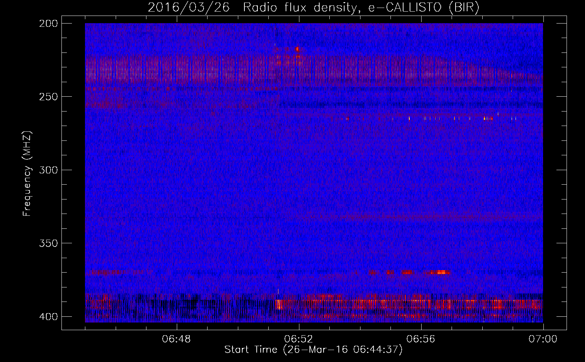Click the 06:52 time tick label

(x=299, y=339)
